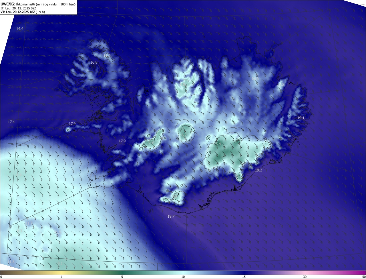Click the "0" tick label on the colorbar
Viewport: 366px width, 279px height.
(1, 277)
